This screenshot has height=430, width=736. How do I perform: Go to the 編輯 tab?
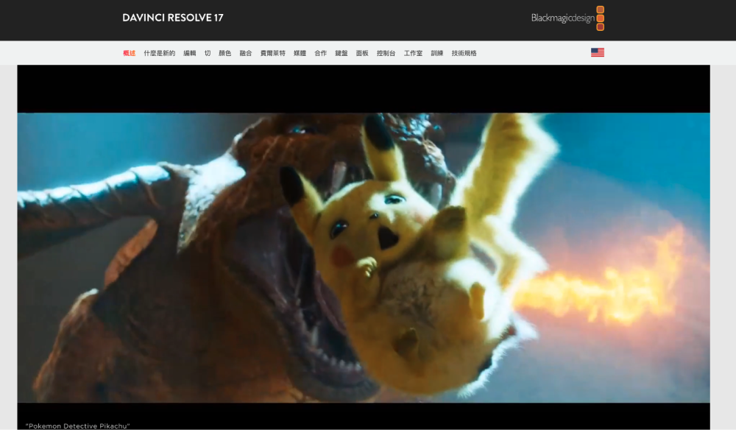click(190, 53)
